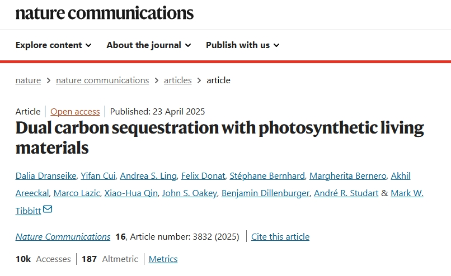Click the nature communications logo
Image resolution: width=451 pixels, height=276 pixels.
pos(105,12)
